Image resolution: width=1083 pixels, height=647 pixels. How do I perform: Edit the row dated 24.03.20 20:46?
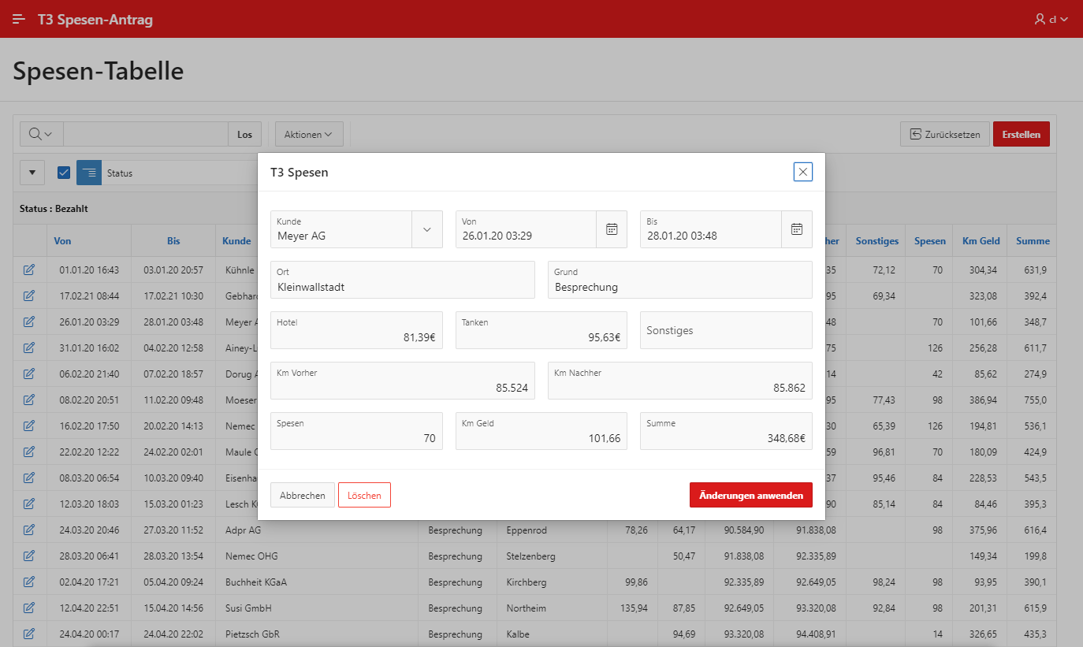point(29,530)
